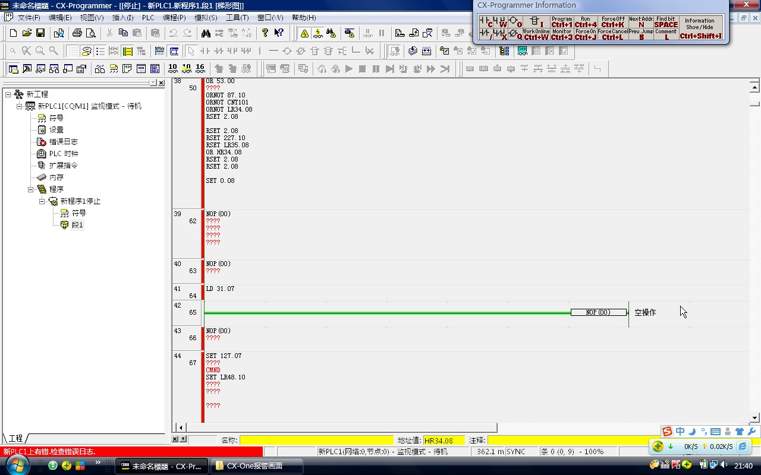Viewport: 761px width, 475px height.
Task: Toggle the grid display button
Action: [x=73, y=51]
